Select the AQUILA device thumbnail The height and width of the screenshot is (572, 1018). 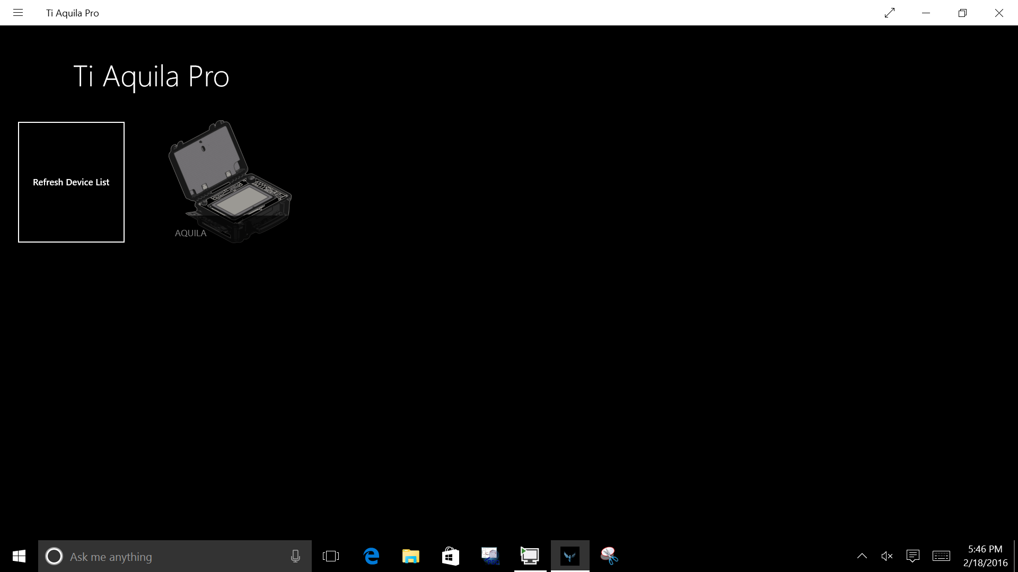[x=230, y=182]
